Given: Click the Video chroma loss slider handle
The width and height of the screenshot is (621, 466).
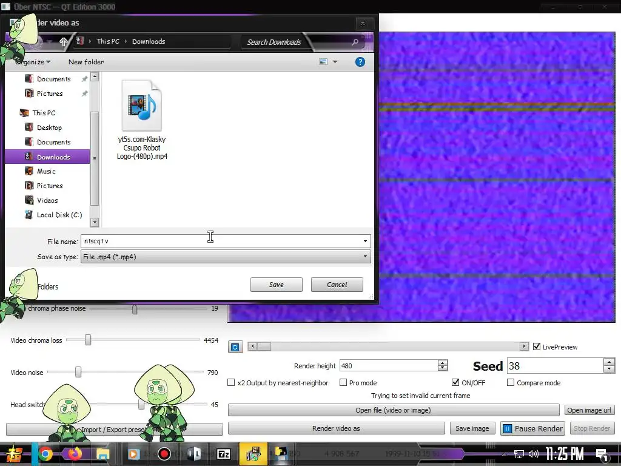Looking at the screenshot, I should [x=88, y=340].
